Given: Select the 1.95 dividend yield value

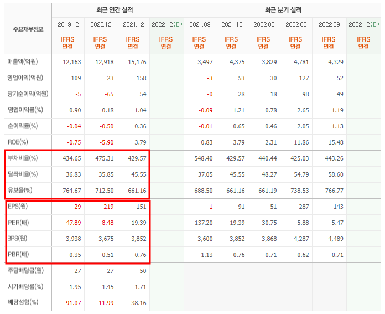Looking at the screenshot, I should click(x=75, y=287).
